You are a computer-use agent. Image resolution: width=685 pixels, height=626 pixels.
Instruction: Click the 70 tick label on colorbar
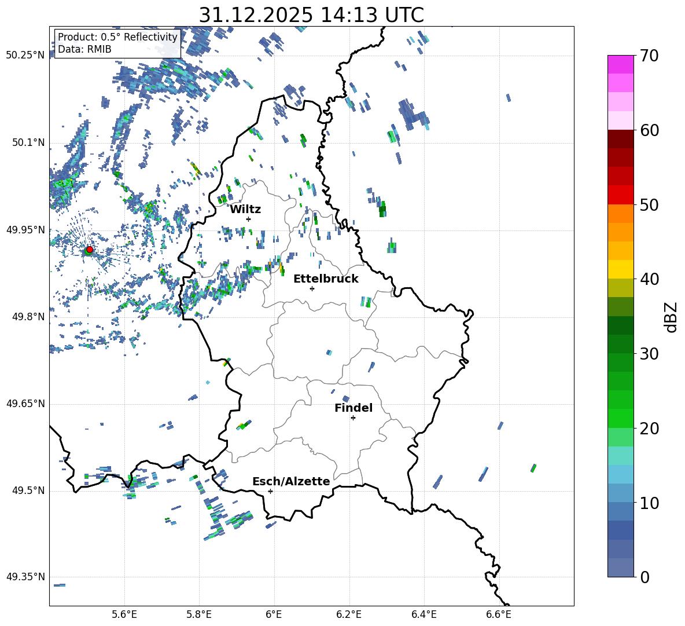click(649, 56)
